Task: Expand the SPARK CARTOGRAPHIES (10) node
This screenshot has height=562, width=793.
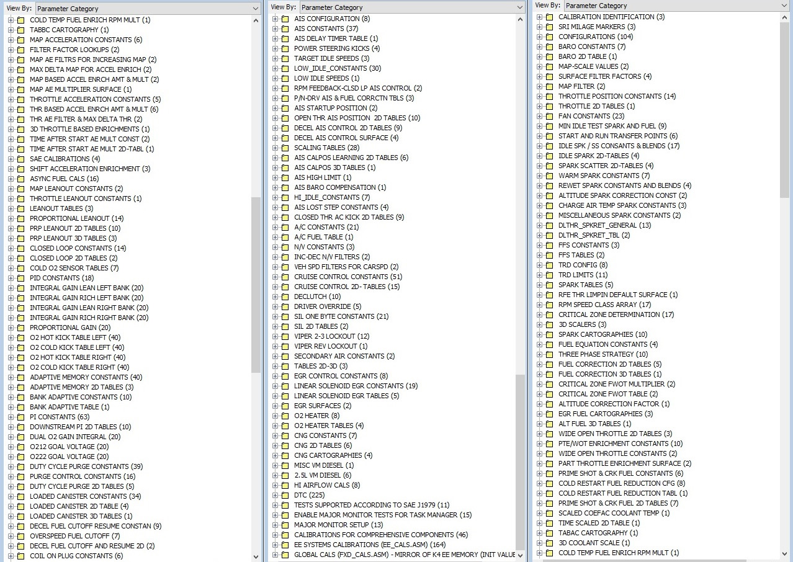Action: click(539, 334)
